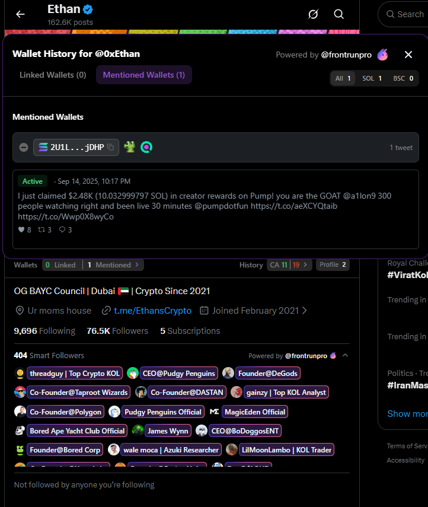
Task: Click the retweet icon on the tweet
Action: 41,229
